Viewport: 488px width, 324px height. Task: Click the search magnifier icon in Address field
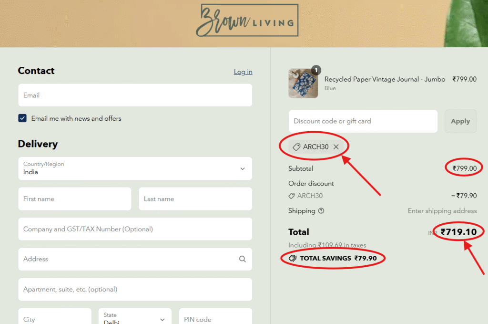pyautogui.click(x=243, y=259)
